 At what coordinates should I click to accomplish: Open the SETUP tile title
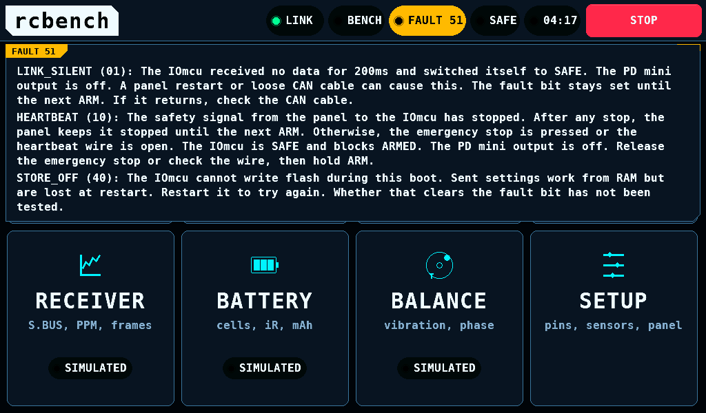[x=613, y=301]
